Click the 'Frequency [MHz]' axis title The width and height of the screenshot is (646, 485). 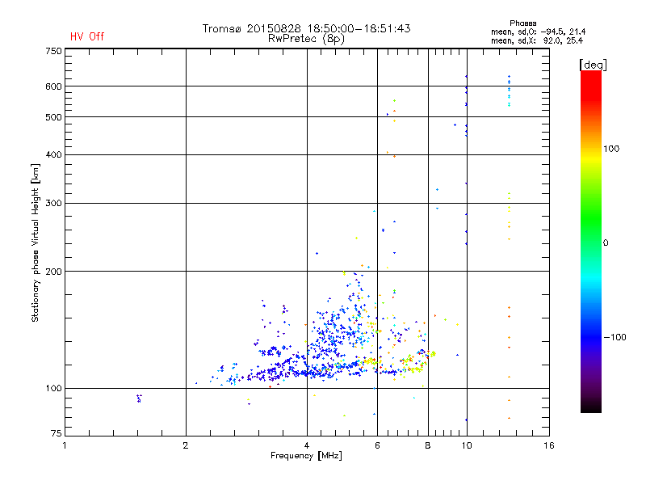pyautogui.click(x=306, y=456)
